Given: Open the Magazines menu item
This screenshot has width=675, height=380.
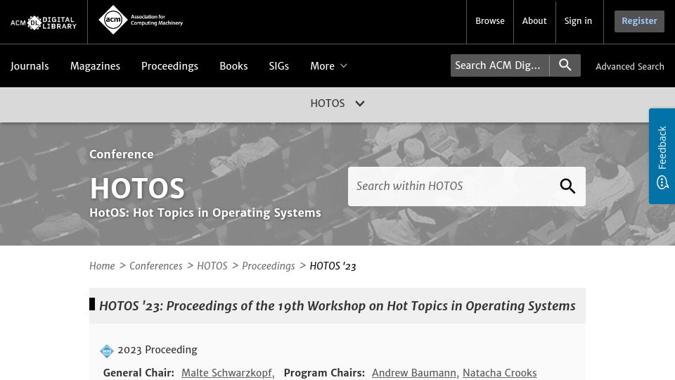Looking at the screenshot, I should point(95,66).
